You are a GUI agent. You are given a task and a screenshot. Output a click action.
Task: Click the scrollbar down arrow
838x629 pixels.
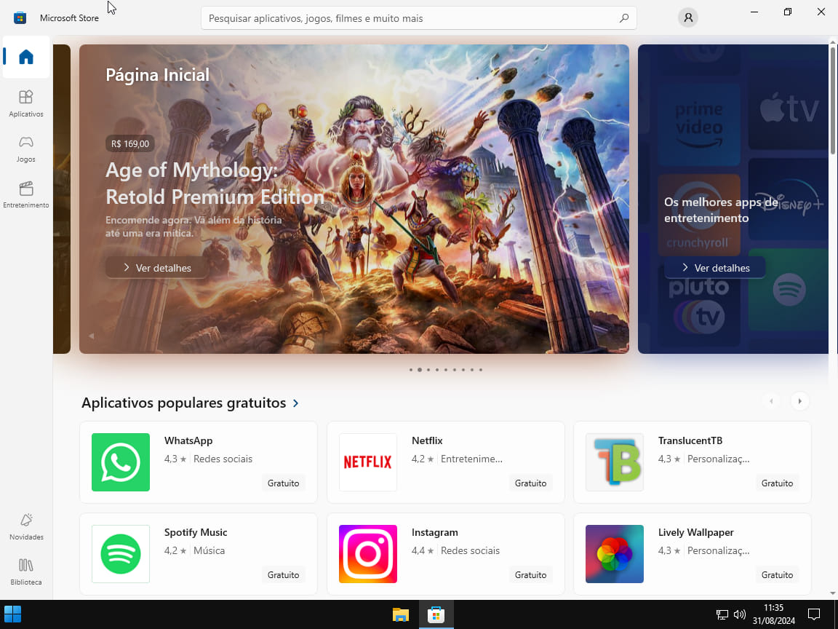tap(833, 593)
